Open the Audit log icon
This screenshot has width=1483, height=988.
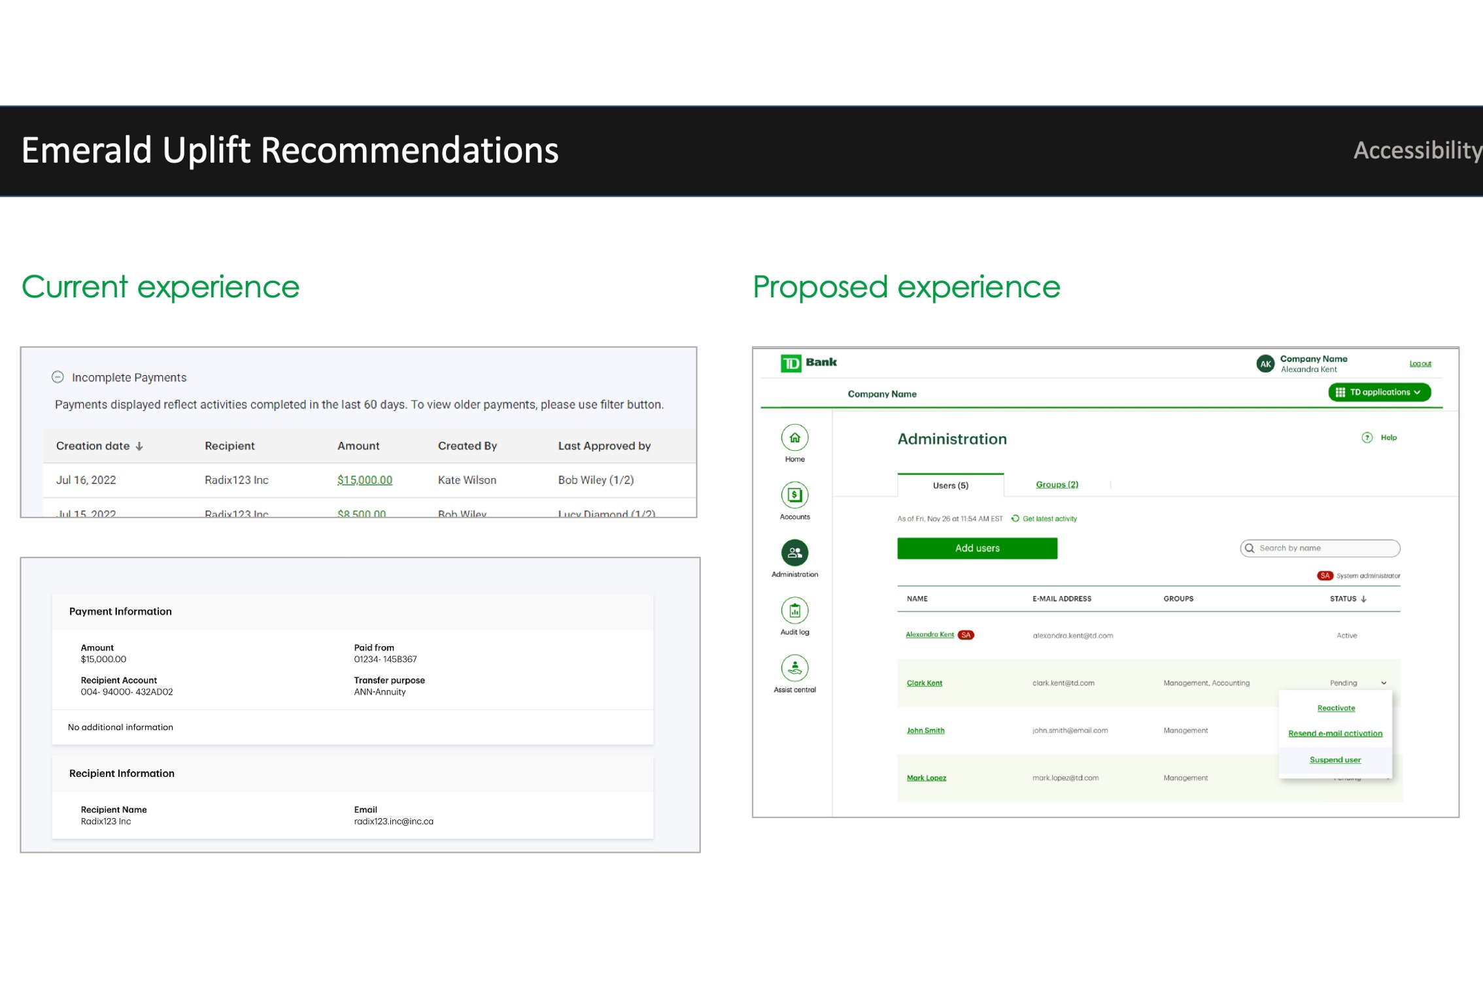pos(794,610)
